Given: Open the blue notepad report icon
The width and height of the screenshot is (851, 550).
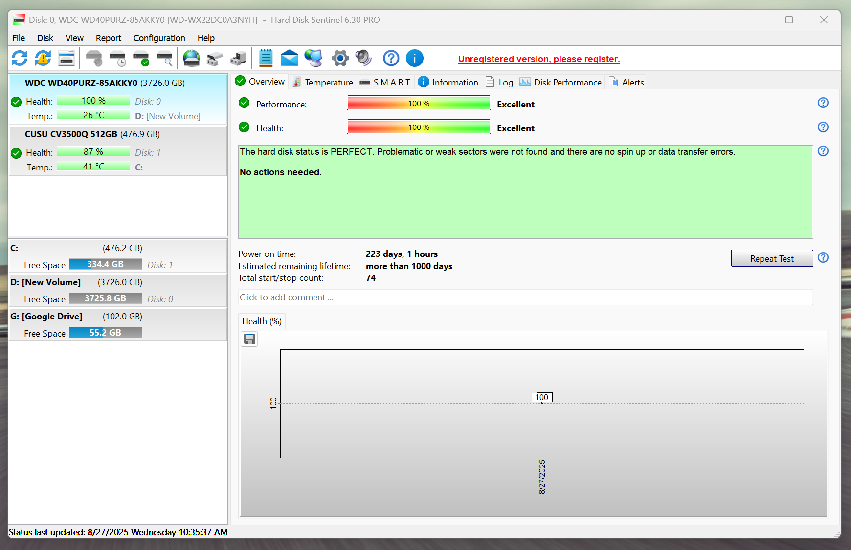Looking at the screenshot, I should point(266,59).
